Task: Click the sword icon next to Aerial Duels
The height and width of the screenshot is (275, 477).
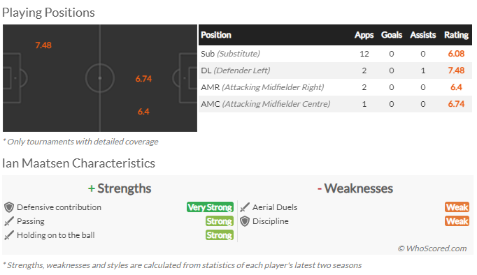Action: coord(245,207)
